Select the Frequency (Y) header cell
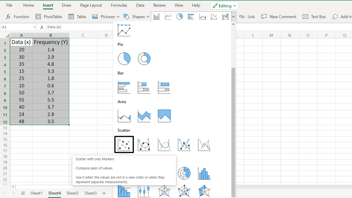This screenshot has height=198, width=352. point(51,42)
